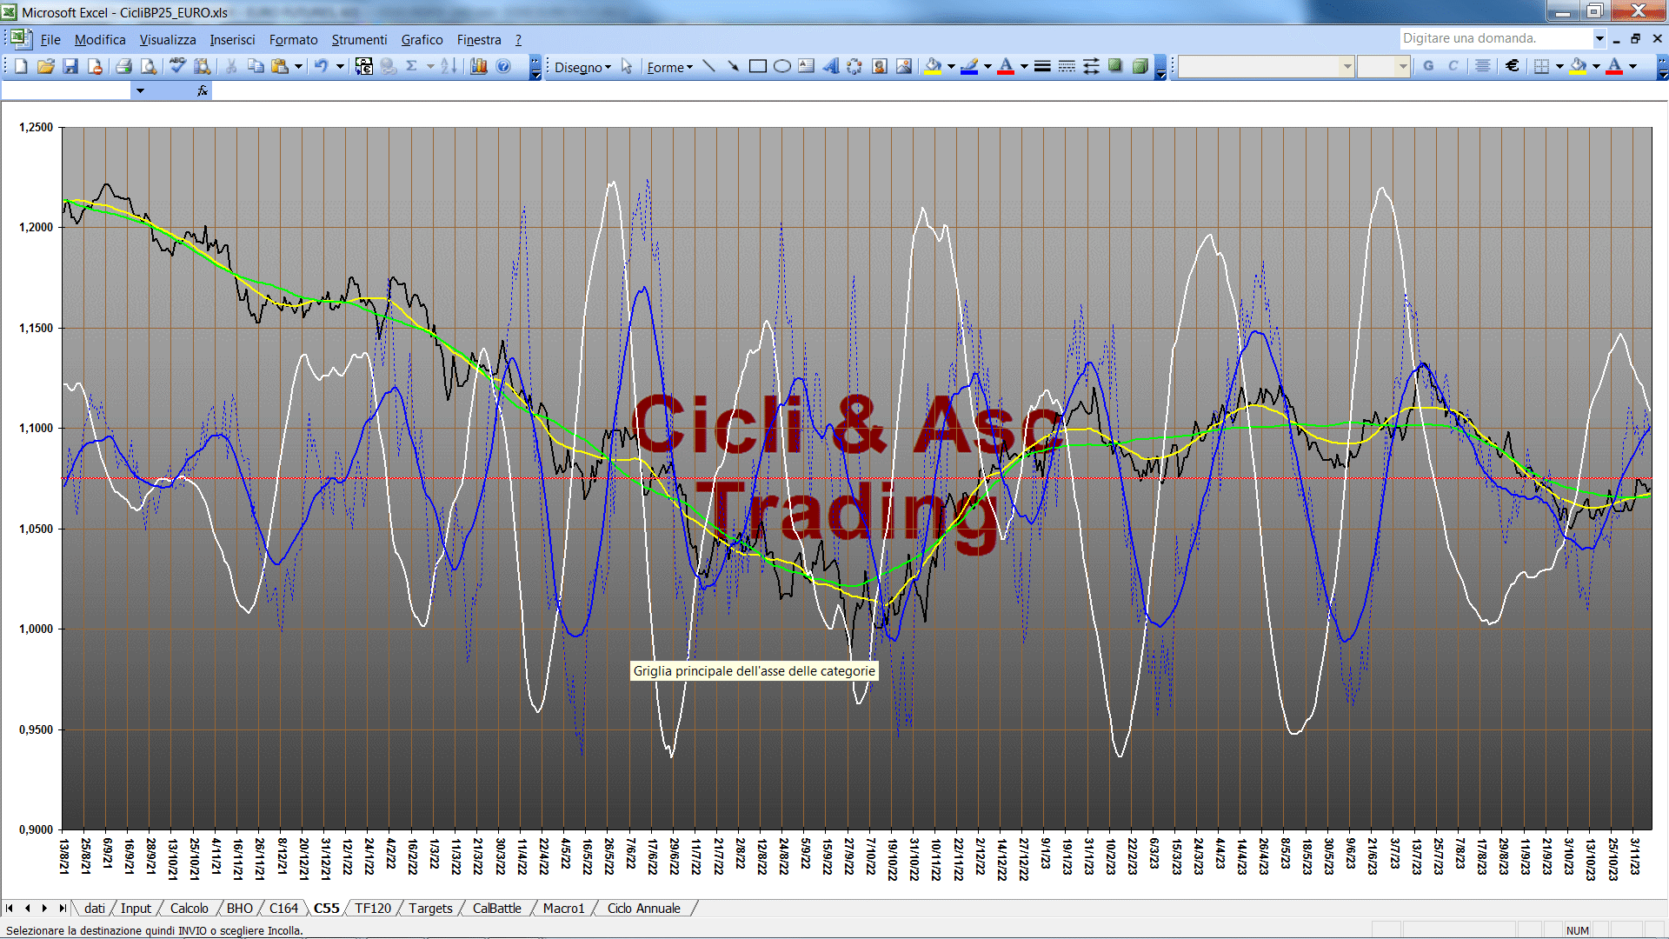Expand the Name Box dropdown arrow
The image size is (1669, 939).
140,90
